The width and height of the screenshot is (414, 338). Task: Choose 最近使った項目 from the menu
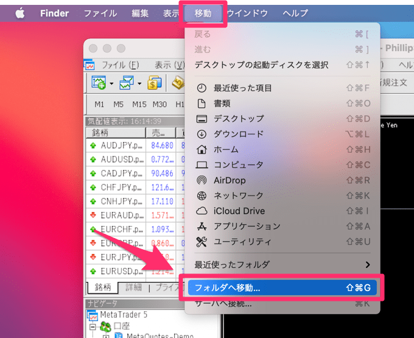[x=282, y=88]
